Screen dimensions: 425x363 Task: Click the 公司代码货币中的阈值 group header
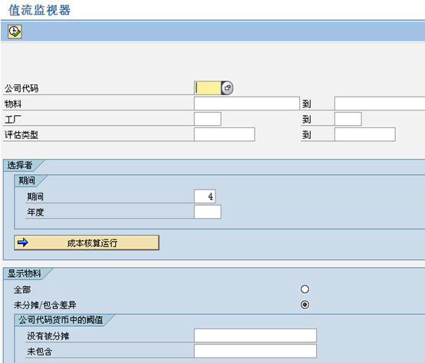click(x=61, y=320)
